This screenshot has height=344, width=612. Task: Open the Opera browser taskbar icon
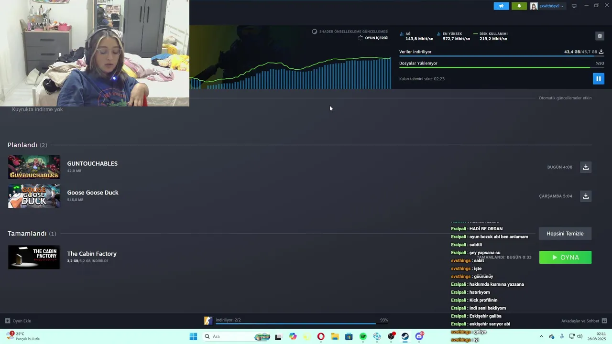pos(321,336)
